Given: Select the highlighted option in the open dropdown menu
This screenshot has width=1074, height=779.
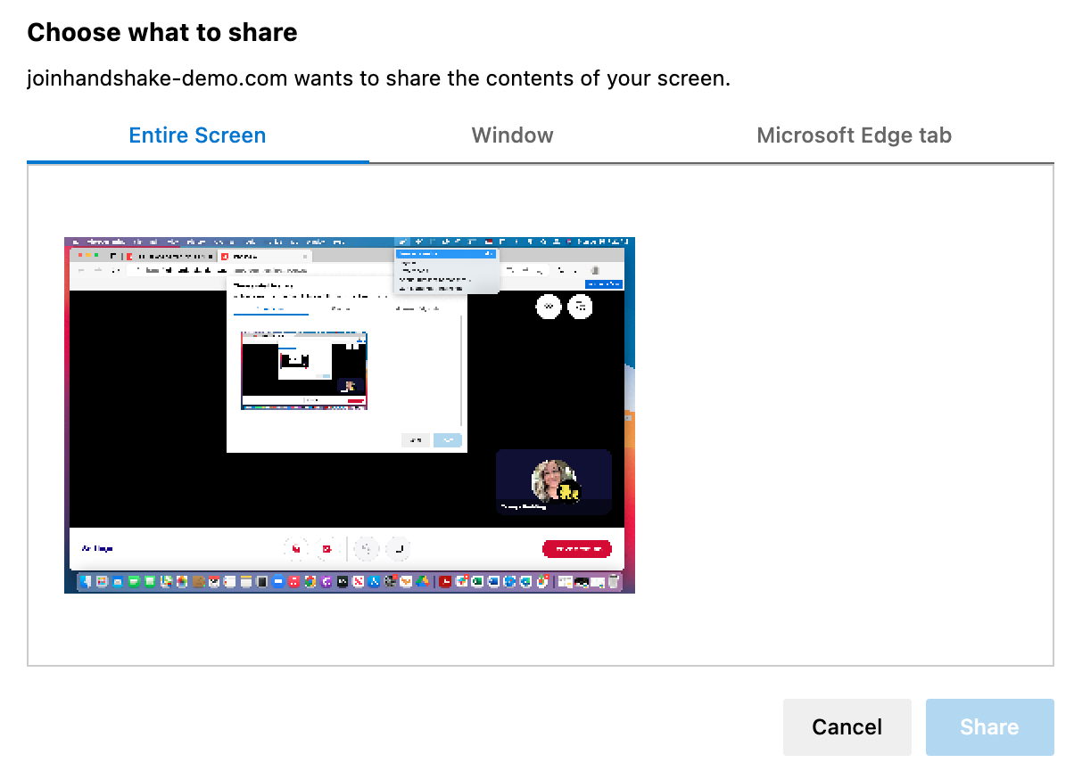Looking at the screenshot, I should 446,253.
